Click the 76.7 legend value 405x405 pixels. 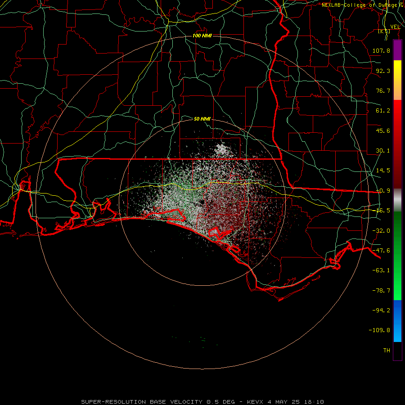pyautogui.click(x=383, y=90)
